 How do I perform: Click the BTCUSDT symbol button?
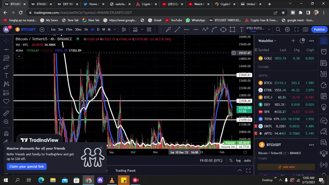pos(25,30)
